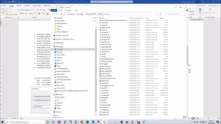Viewport: 221px width, 124px height.
Task: Open the notification center icon
Action: (218, 122)
